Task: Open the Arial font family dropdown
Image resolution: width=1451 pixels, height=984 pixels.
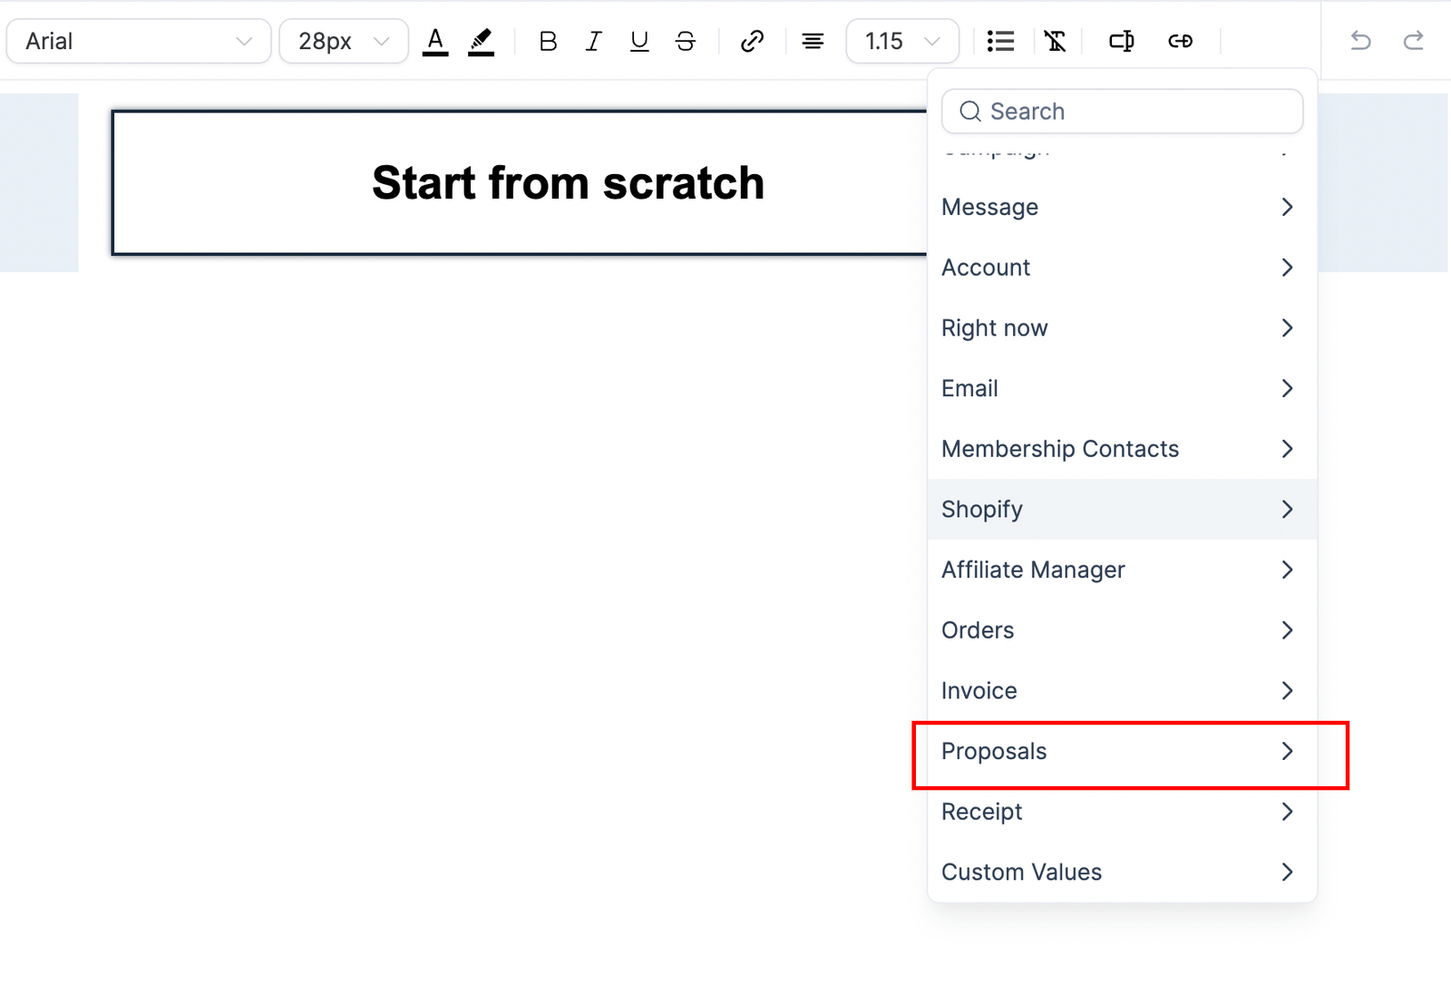Action: pos(139,41)
